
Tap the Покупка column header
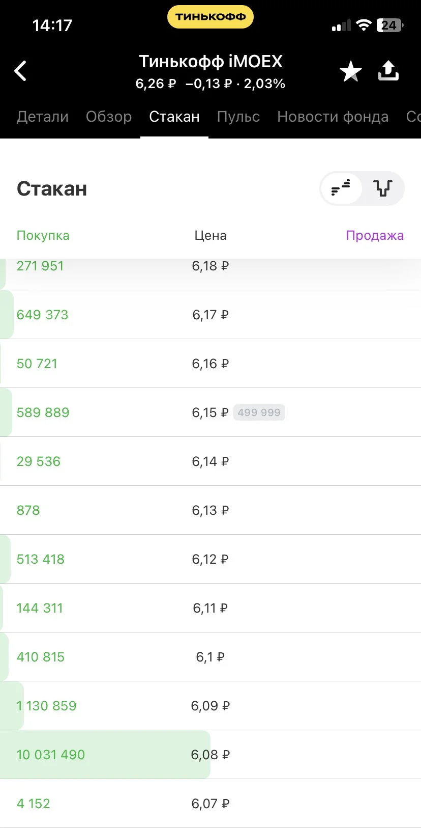pos(43,235)
